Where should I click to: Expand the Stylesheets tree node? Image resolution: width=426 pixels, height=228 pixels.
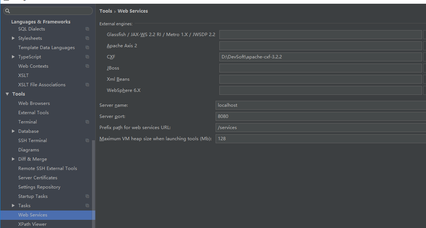pyautogui.click(x=13, y=38)
